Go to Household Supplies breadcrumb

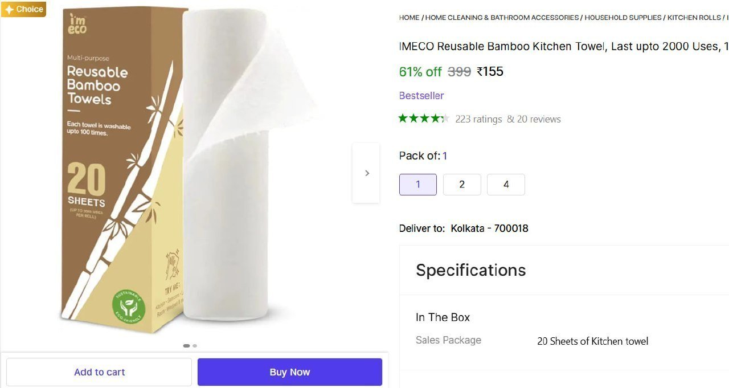623,18
